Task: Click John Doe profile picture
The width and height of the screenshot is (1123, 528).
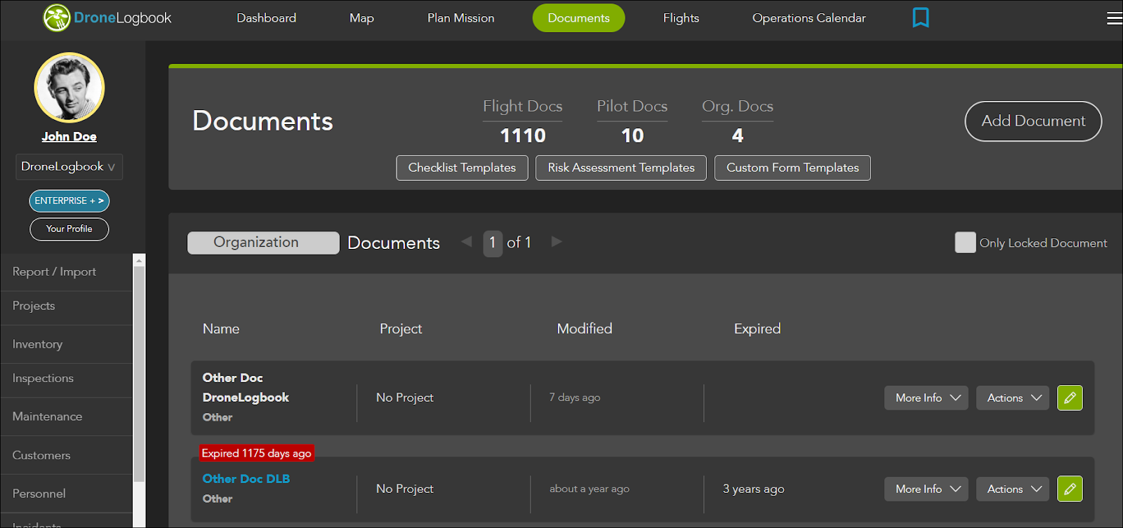Action: click(x=69, y=88)
